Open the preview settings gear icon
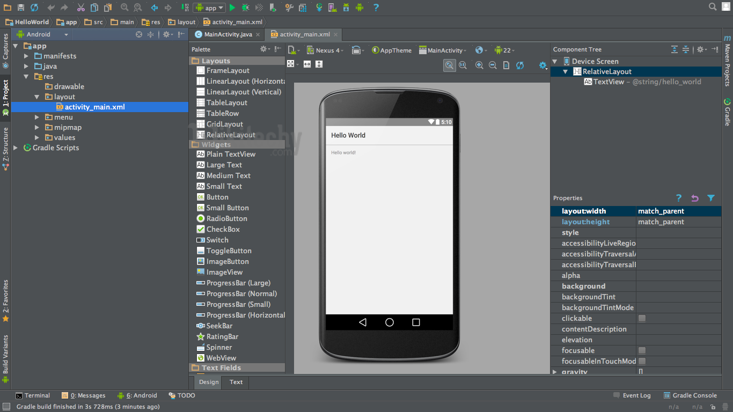The width and height of the screenshot is (733, 412). pyautogui.click(x=543, y=64)
